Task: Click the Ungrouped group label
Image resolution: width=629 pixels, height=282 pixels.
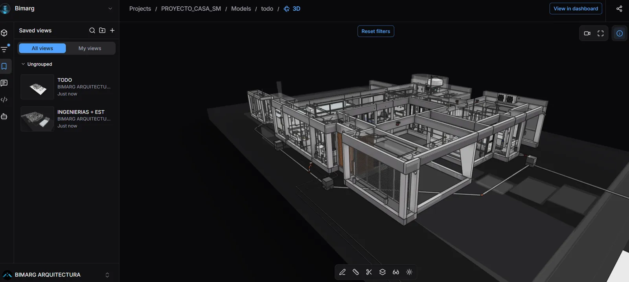Action: (x=40, y=64)
